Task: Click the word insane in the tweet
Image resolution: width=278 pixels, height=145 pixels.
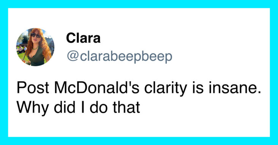Action: 235,88
